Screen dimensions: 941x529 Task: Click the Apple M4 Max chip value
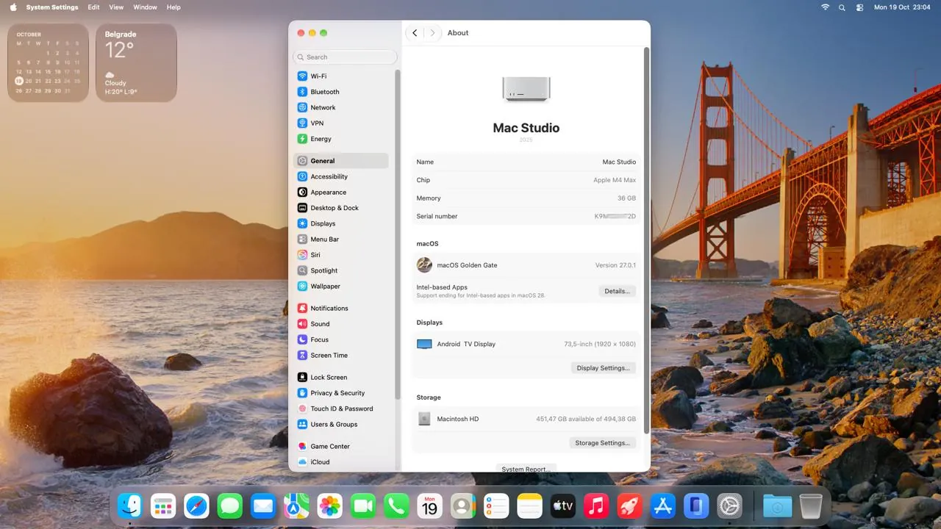coord(615,180)
